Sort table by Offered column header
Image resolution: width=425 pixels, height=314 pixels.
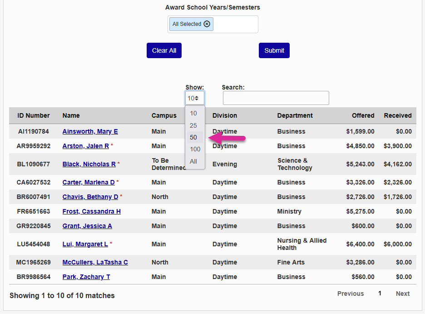(363, 115)
